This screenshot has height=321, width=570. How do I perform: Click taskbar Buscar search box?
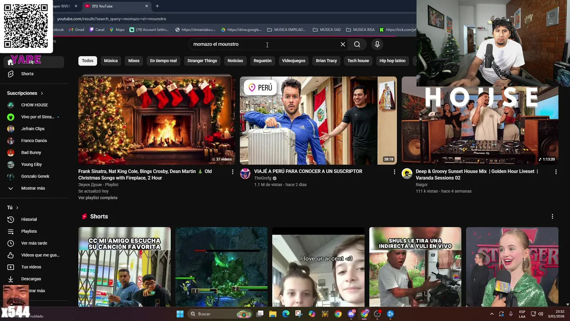(x=220, y=314)
